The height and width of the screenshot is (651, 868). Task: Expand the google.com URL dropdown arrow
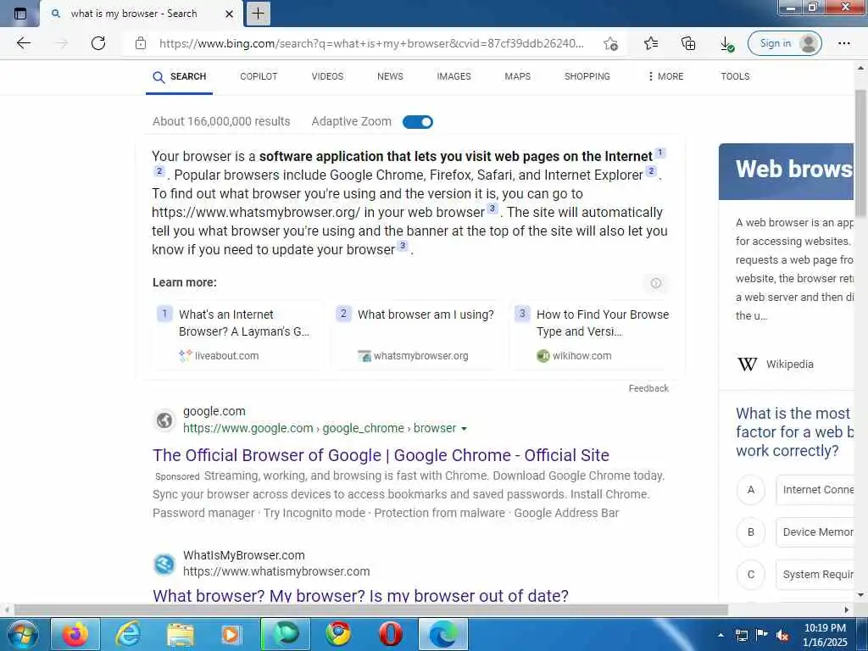[464, 428]
